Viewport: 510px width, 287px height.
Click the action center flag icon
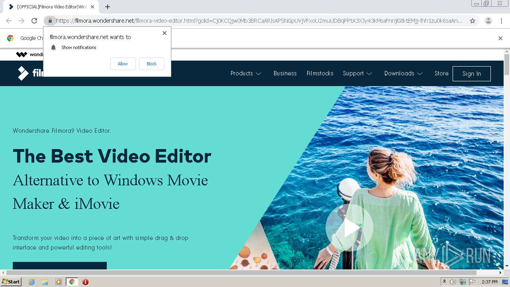472,282
